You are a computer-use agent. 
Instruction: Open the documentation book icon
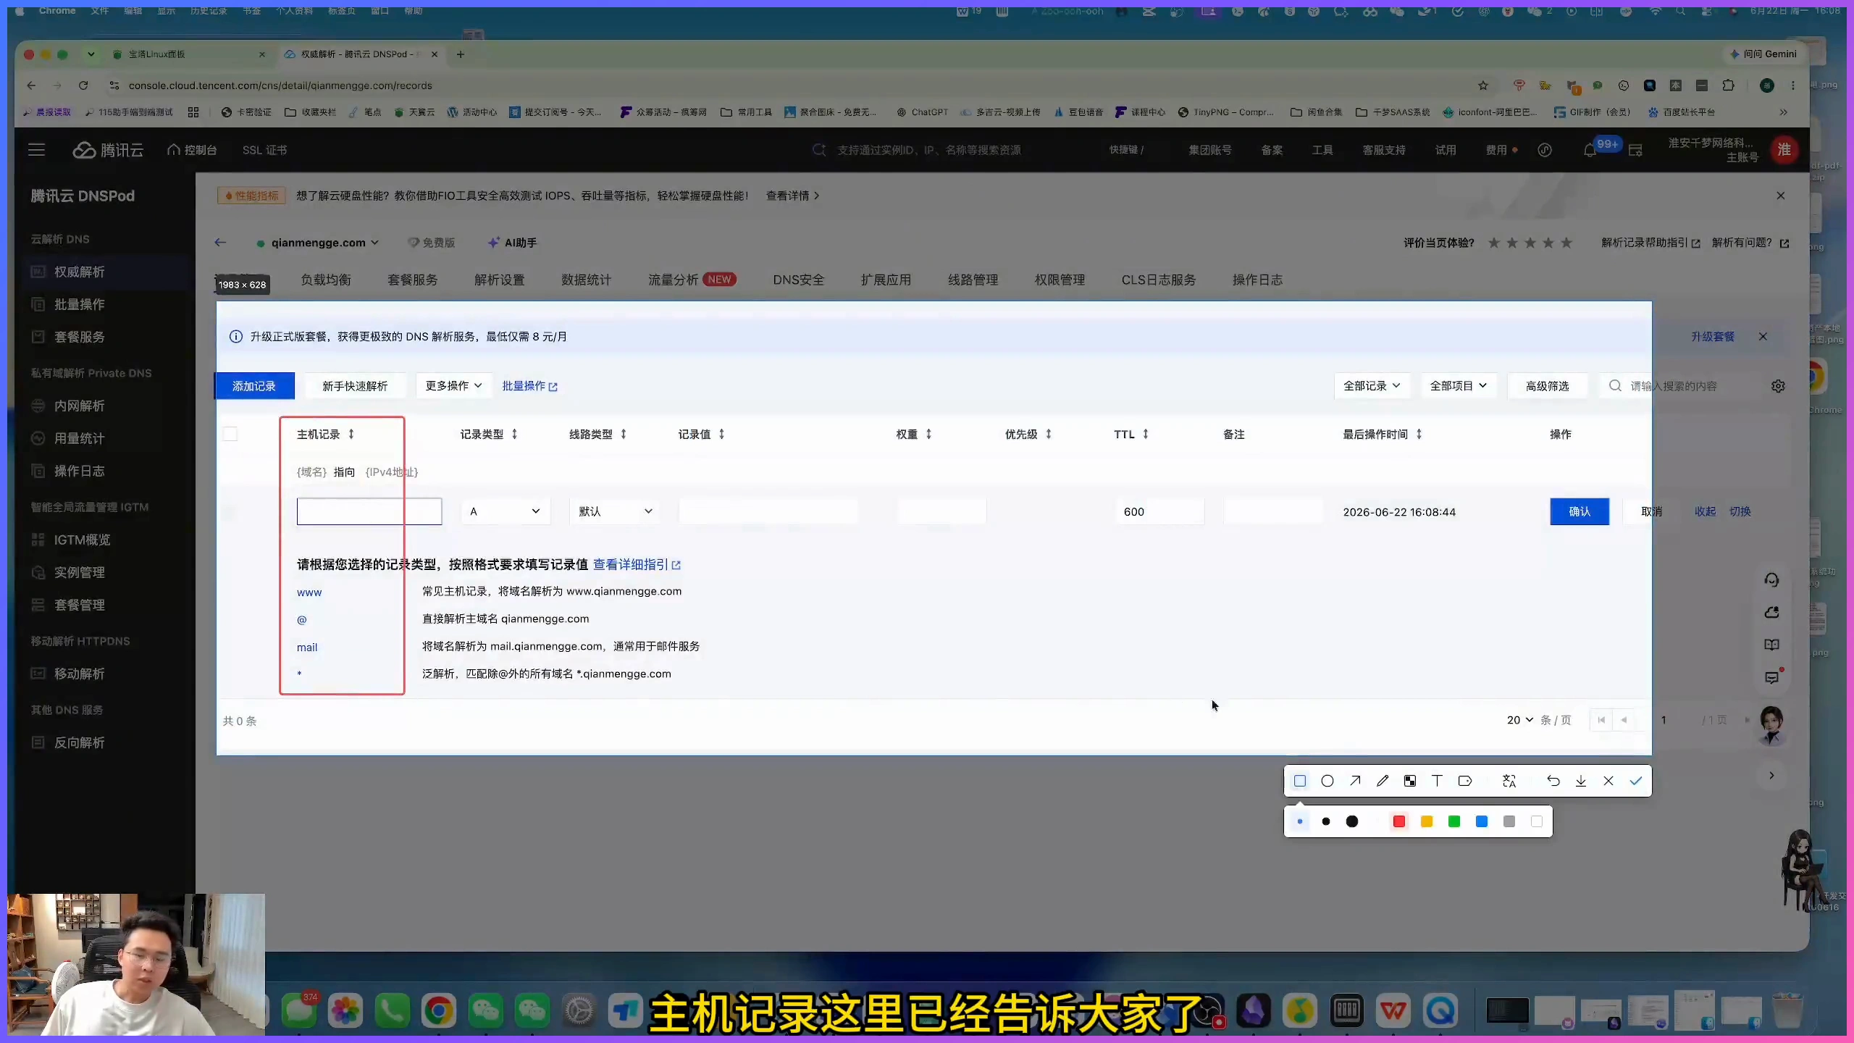[x=1771, y=645]
